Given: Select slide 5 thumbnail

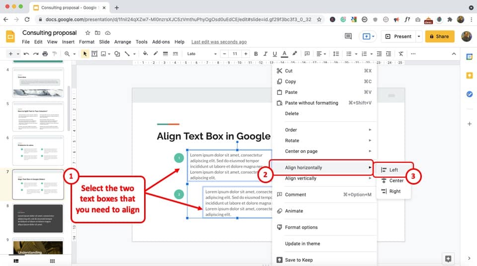Looking at the screenshot, I should [38, 117].
